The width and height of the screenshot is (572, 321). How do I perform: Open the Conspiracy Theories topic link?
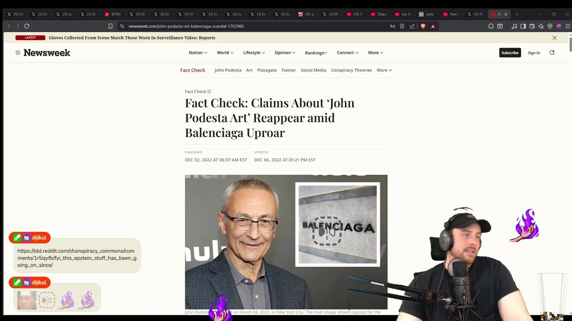351,70
